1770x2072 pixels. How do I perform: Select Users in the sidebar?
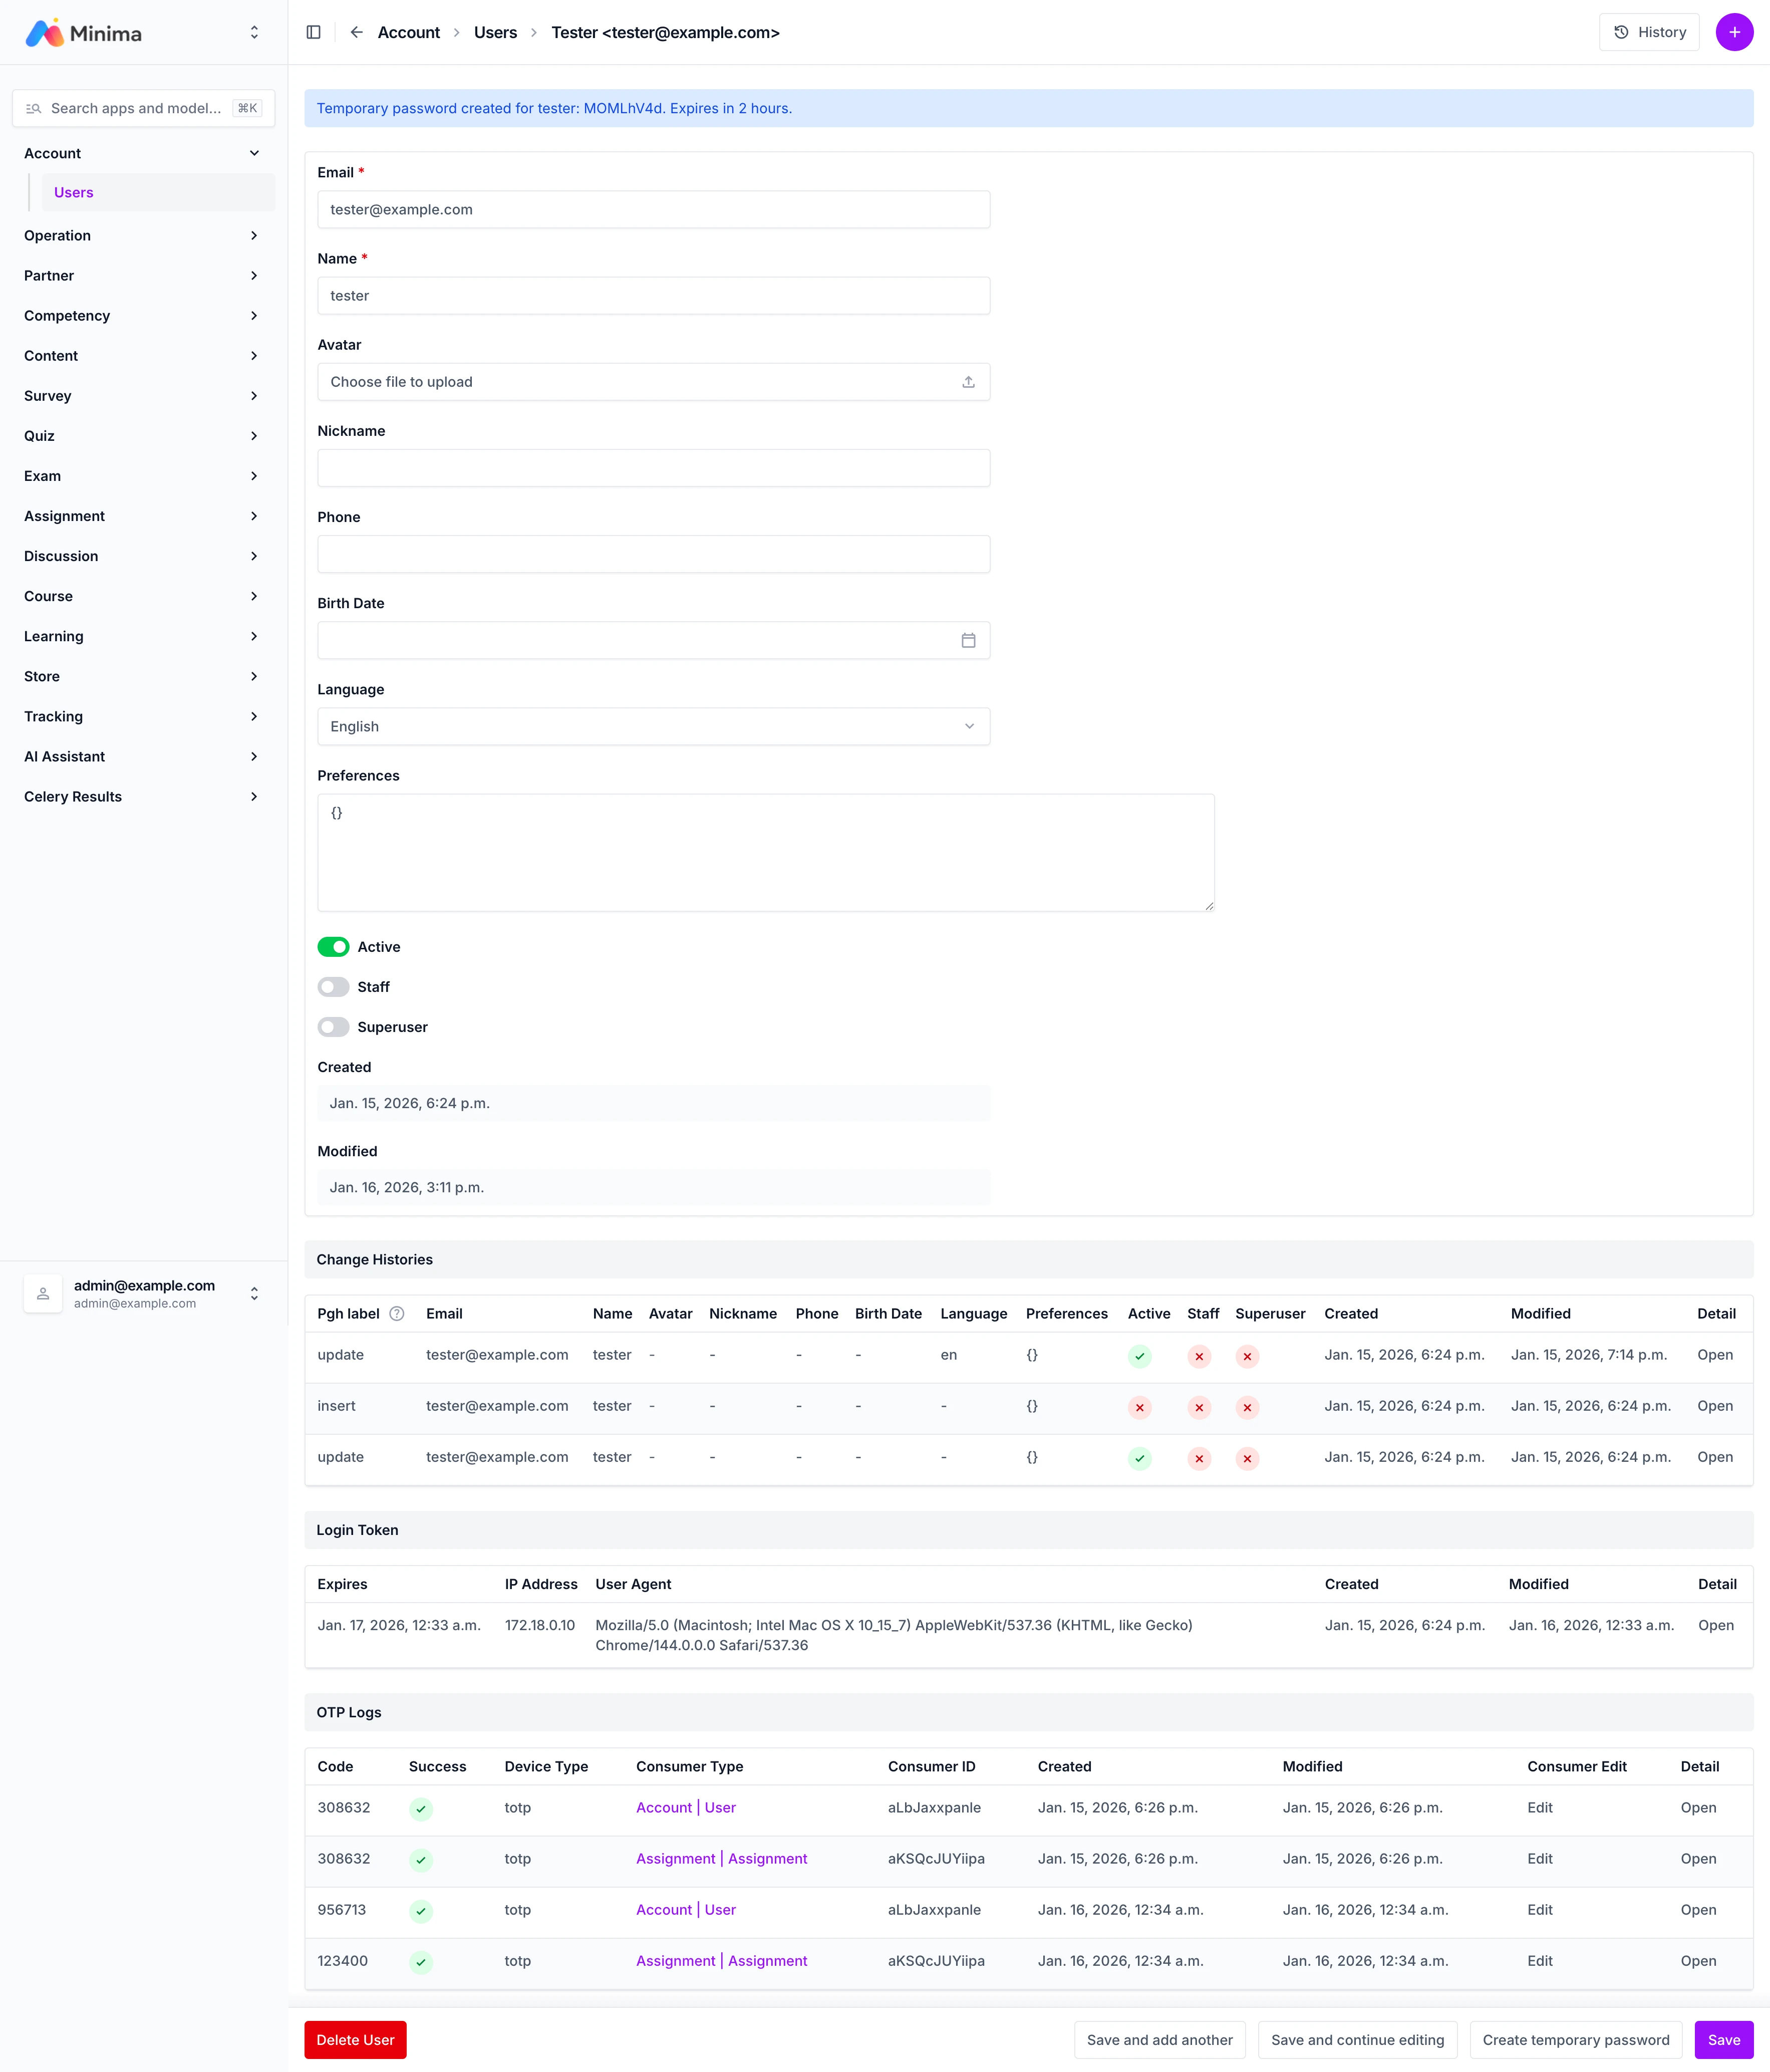(x=74, y=193)
